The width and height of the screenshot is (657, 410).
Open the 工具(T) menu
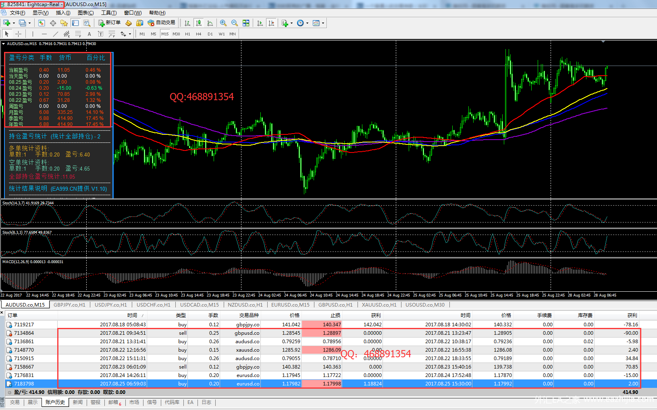point(109,13)
